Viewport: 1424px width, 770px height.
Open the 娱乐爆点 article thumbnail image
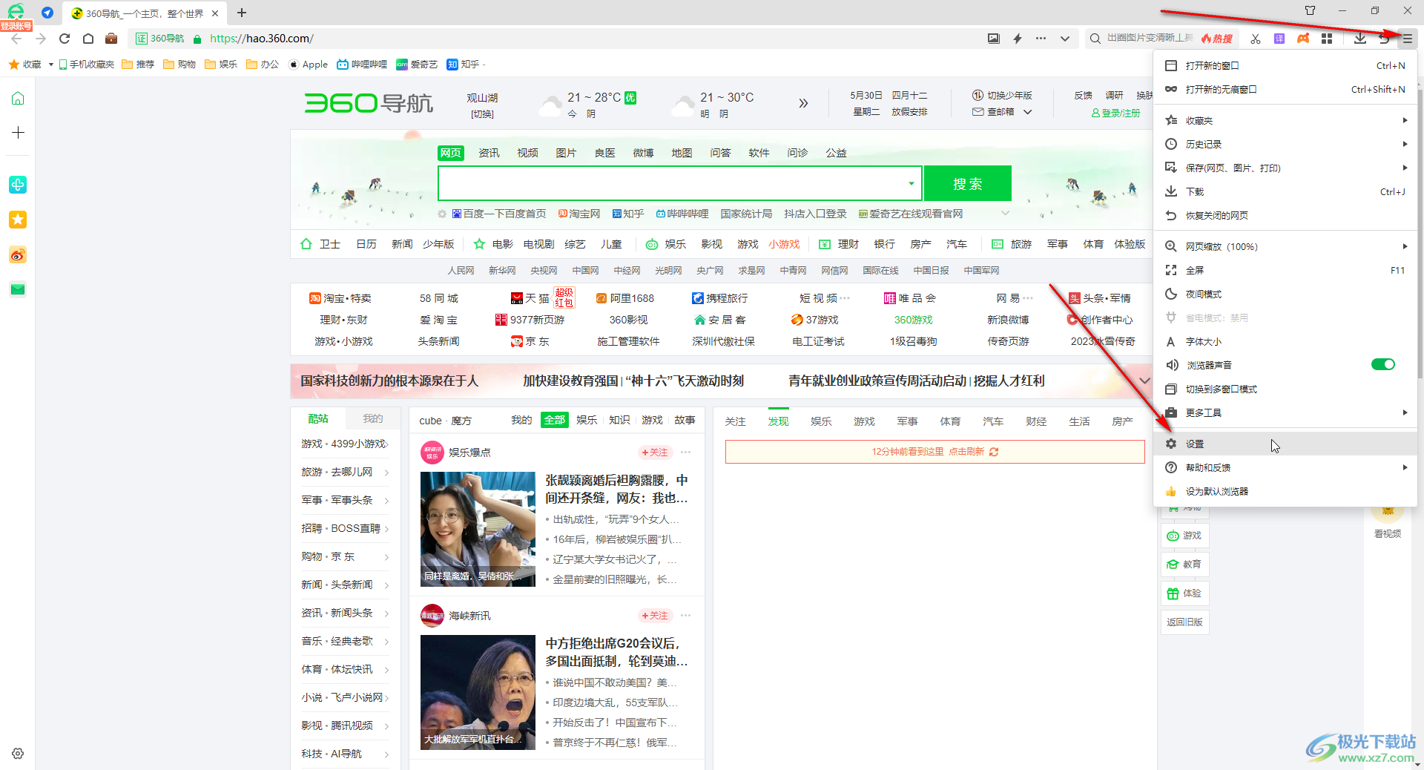click(x=478, y=529)
